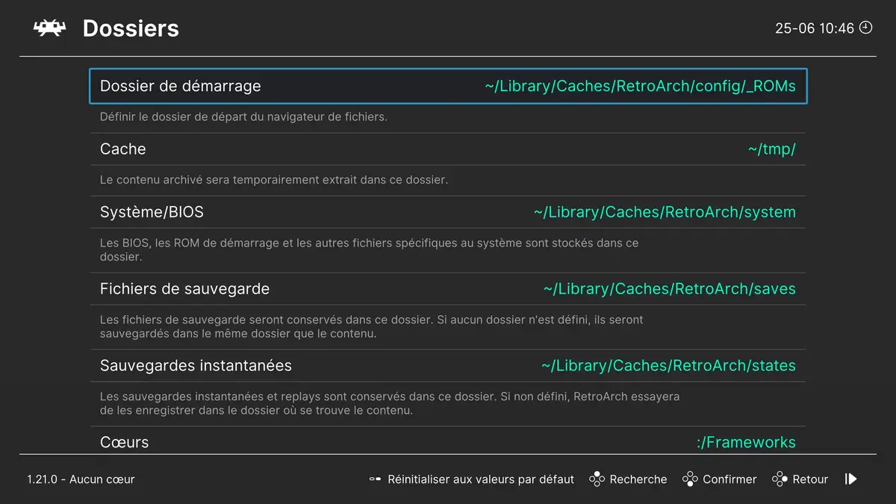Click the Réinitialiser aux valeurs par défaut label
The height and width of the screenshot is (504, 896).
[x=481, y=479]
